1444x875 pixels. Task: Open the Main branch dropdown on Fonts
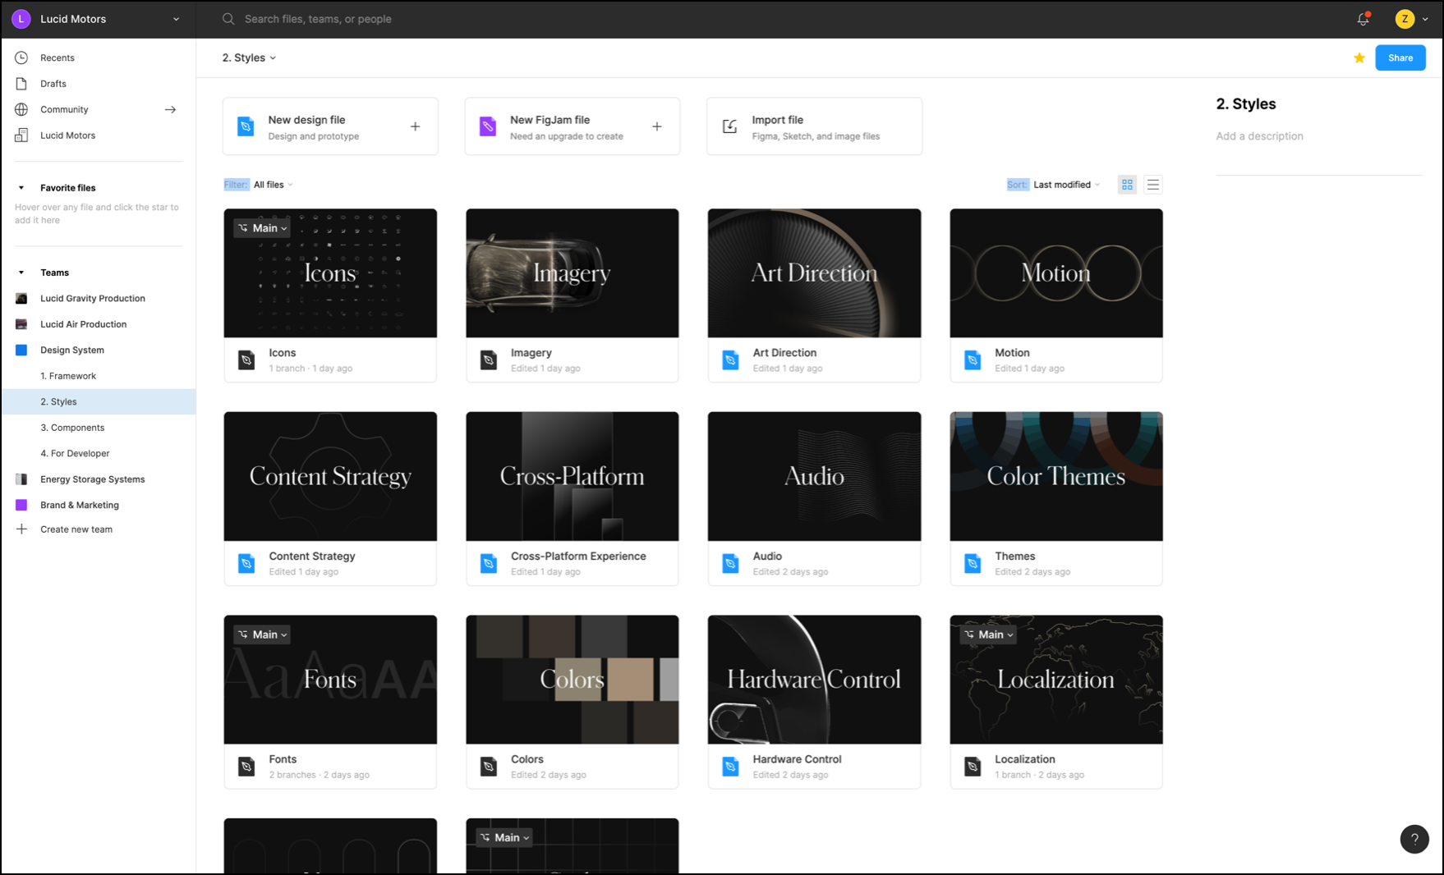tap(262, 634)
